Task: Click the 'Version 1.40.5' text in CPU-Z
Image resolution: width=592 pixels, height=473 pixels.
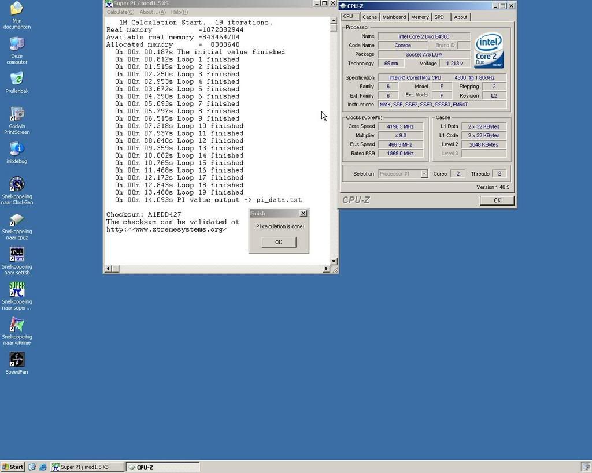Action: tap(493, 187)
